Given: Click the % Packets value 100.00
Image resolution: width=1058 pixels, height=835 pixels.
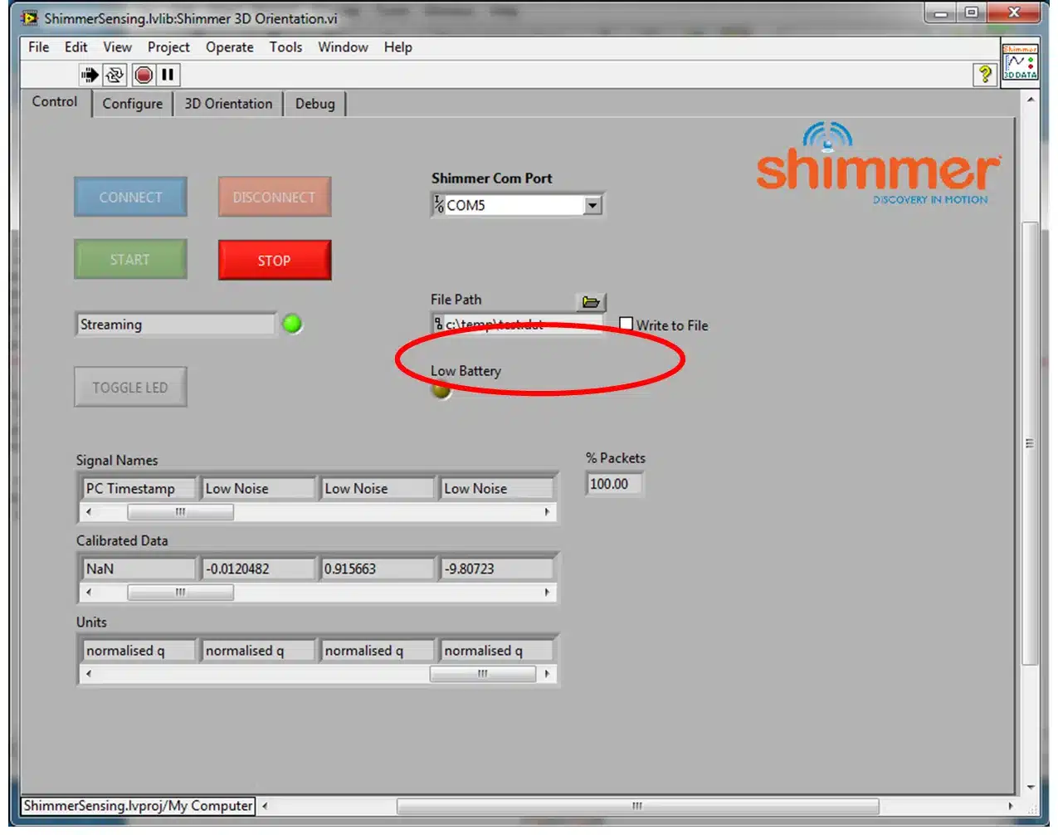Looking at the screenshot, I should [614, 484].
